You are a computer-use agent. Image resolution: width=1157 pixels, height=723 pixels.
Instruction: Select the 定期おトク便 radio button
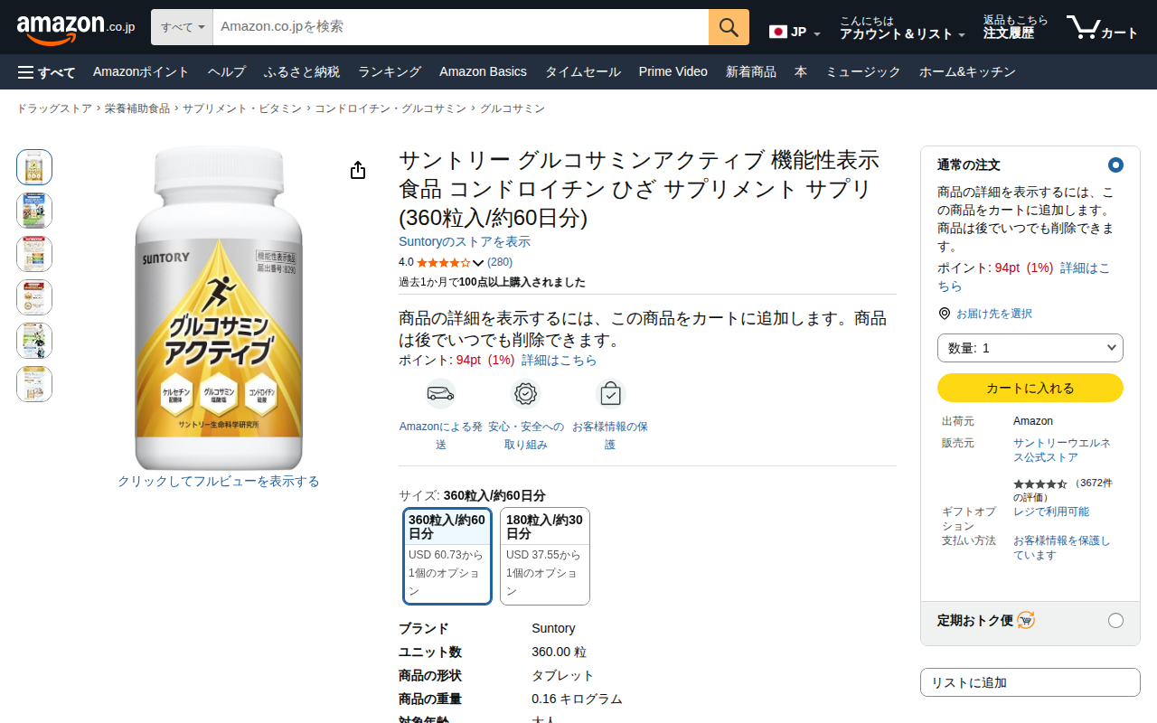[1115, 620]
